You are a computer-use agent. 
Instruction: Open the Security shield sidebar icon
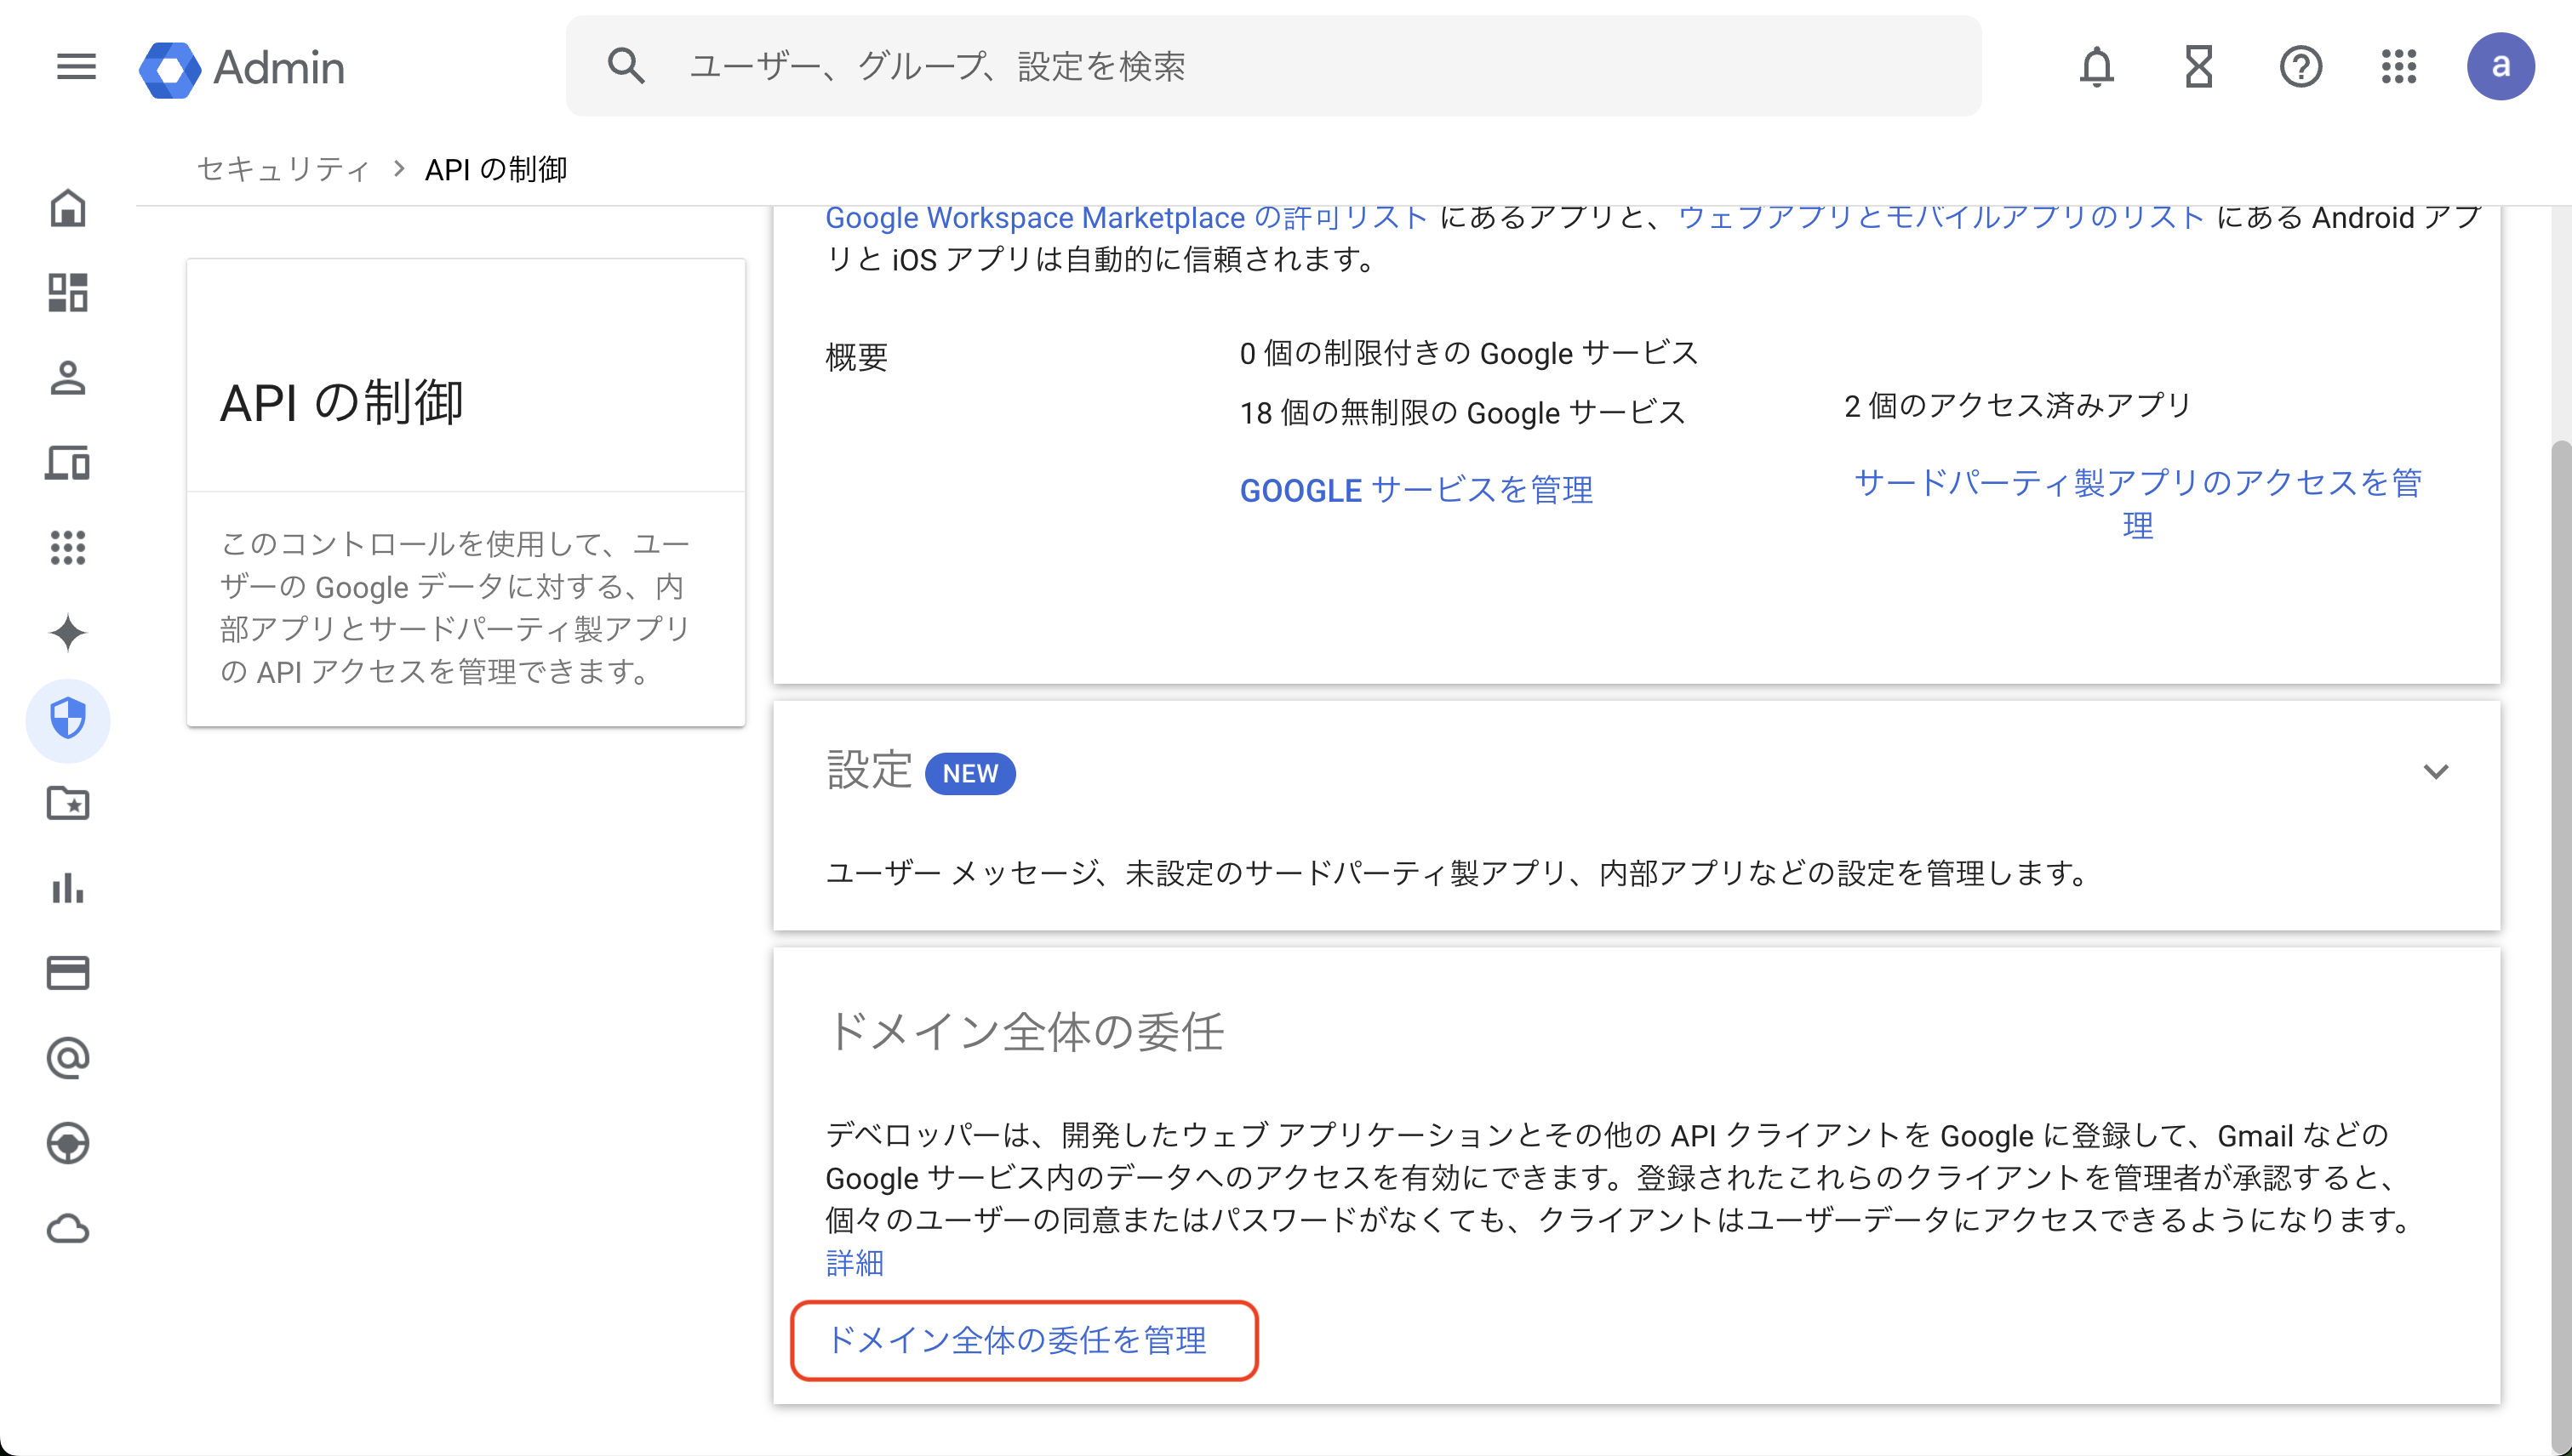[68, 719]
